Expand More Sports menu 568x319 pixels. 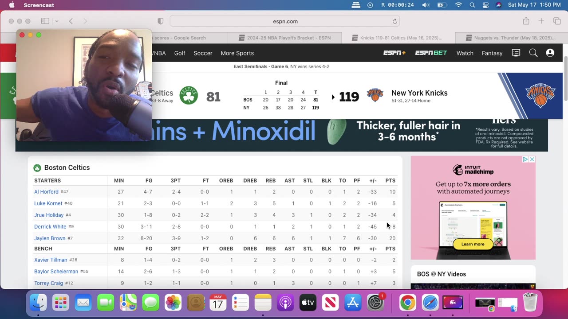[x=237, y=53]
